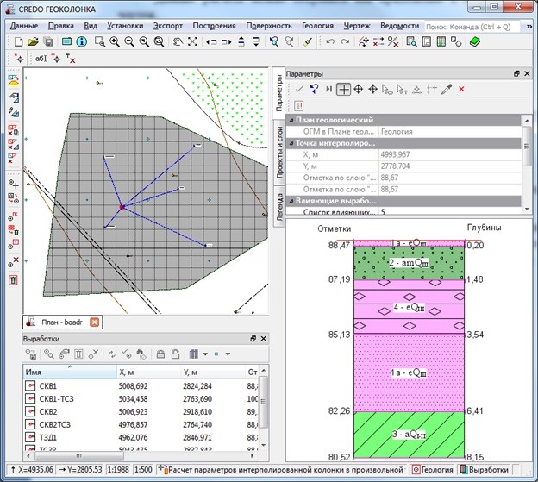Unlock workings with the open padlock icon
Screen dimensions: 538x482
pyautogui.click(x=175, y=354)
